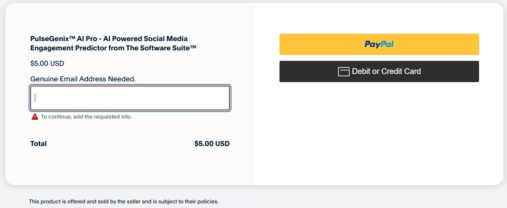
Task: Click empty white area below payment buttons
Action: [379, 136]
